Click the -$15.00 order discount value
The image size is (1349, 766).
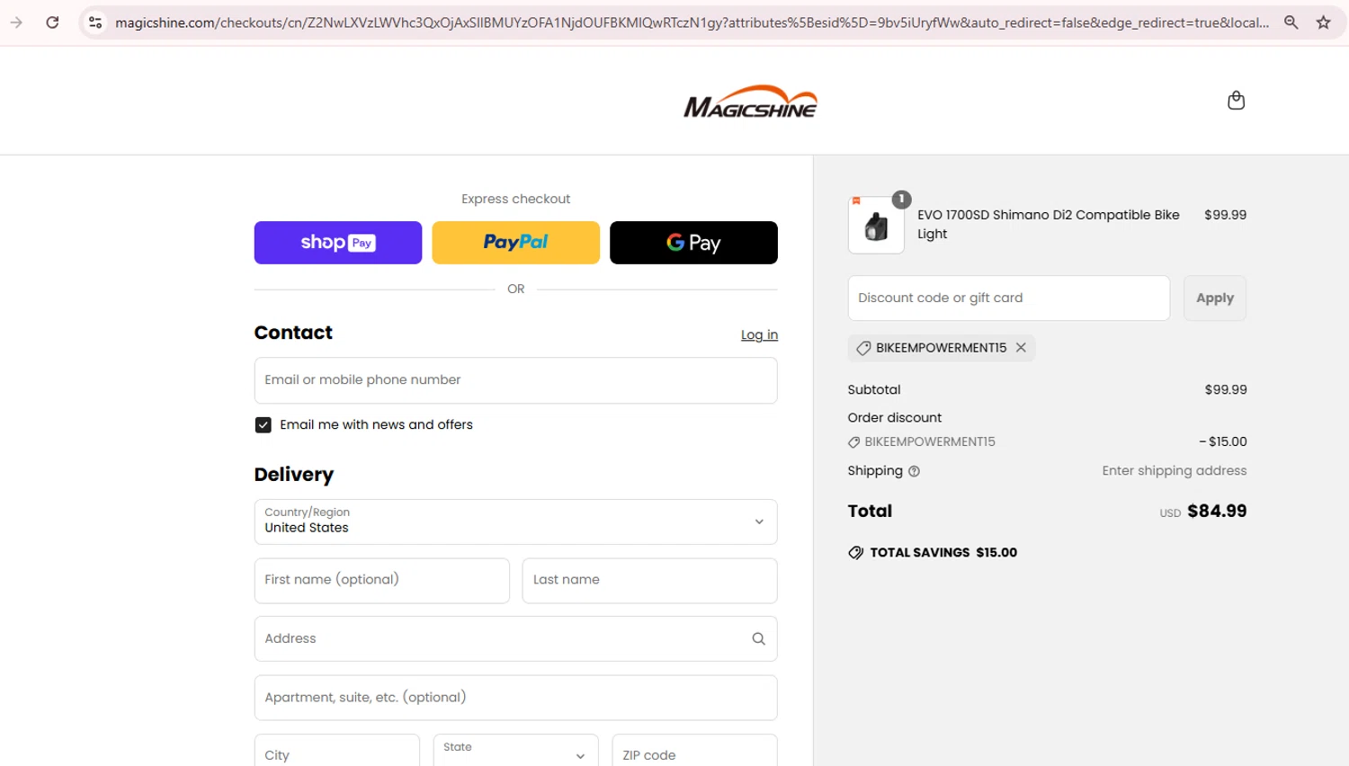pyautogui.click(x=1223, y=441)
